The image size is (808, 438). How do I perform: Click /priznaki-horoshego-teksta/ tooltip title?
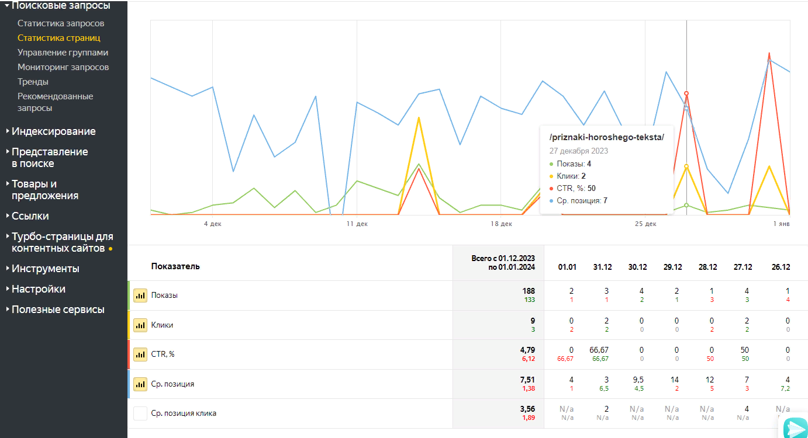pos(607,138)
